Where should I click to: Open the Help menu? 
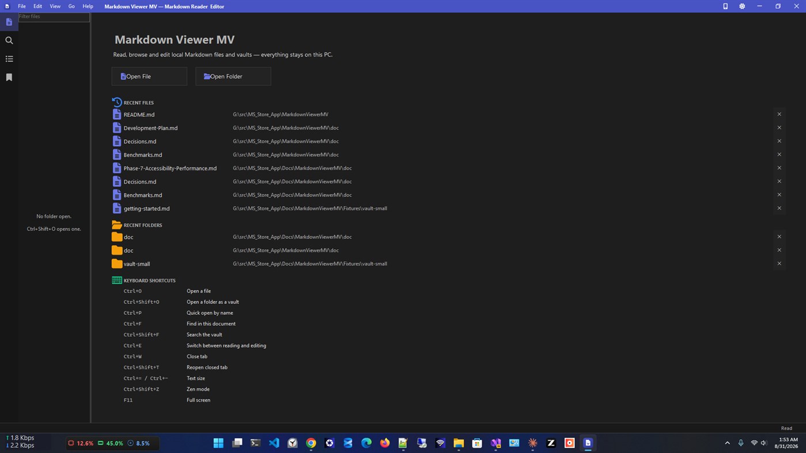pyautogui.click(x=88, y=6)
